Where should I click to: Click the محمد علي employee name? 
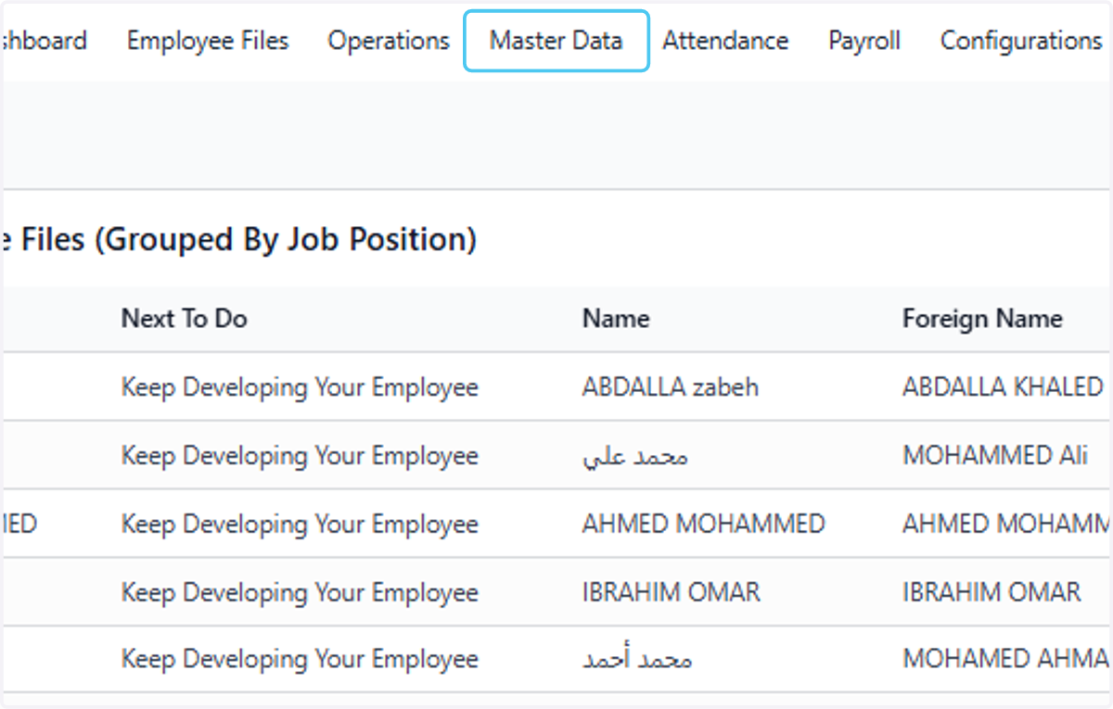[x=635, y=456]
